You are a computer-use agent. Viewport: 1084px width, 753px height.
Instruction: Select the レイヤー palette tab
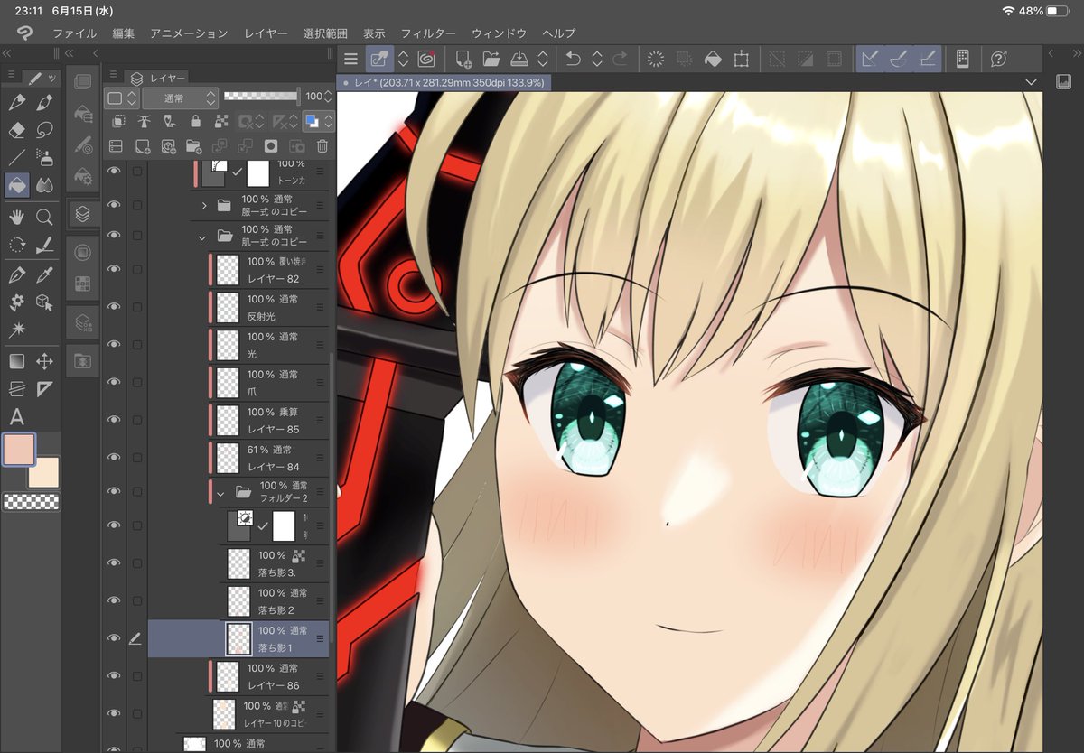157,79
